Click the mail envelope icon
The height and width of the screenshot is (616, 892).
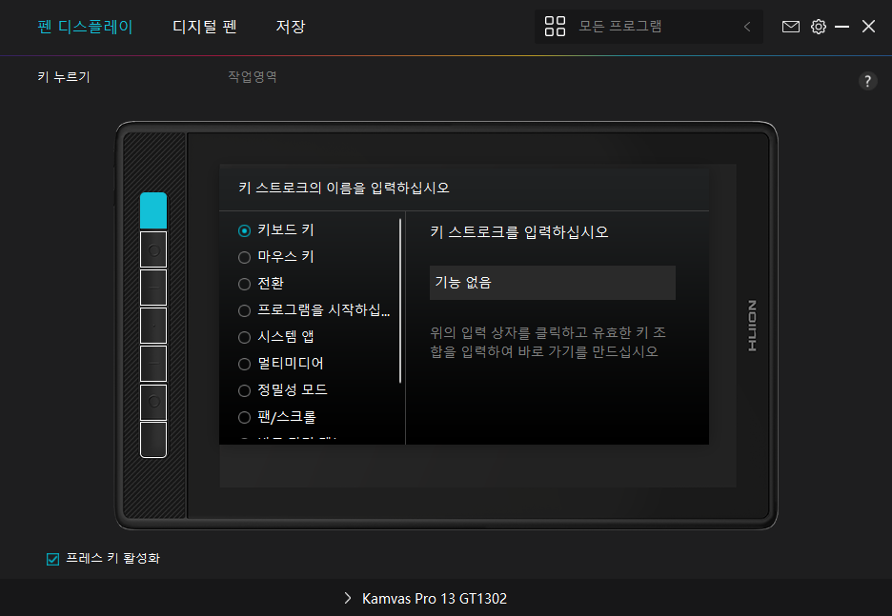[x=791, y=27]
